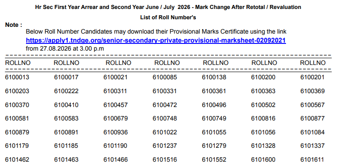Click the List of Roll Number's heading
The image size is (338, 163).
(168, 17)
